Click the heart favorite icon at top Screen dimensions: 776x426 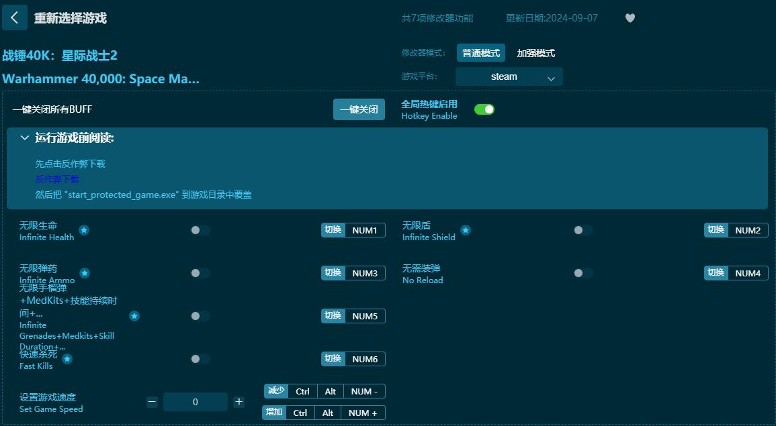tap(630, 18)
